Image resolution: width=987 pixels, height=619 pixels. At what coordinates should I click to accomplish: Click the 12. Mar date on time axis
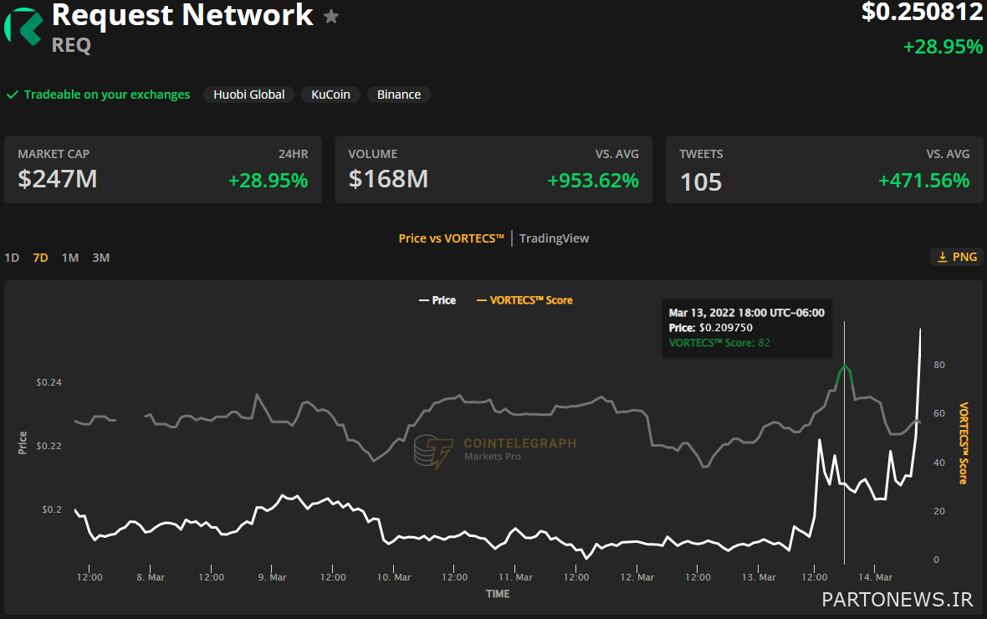pos(637,577)
